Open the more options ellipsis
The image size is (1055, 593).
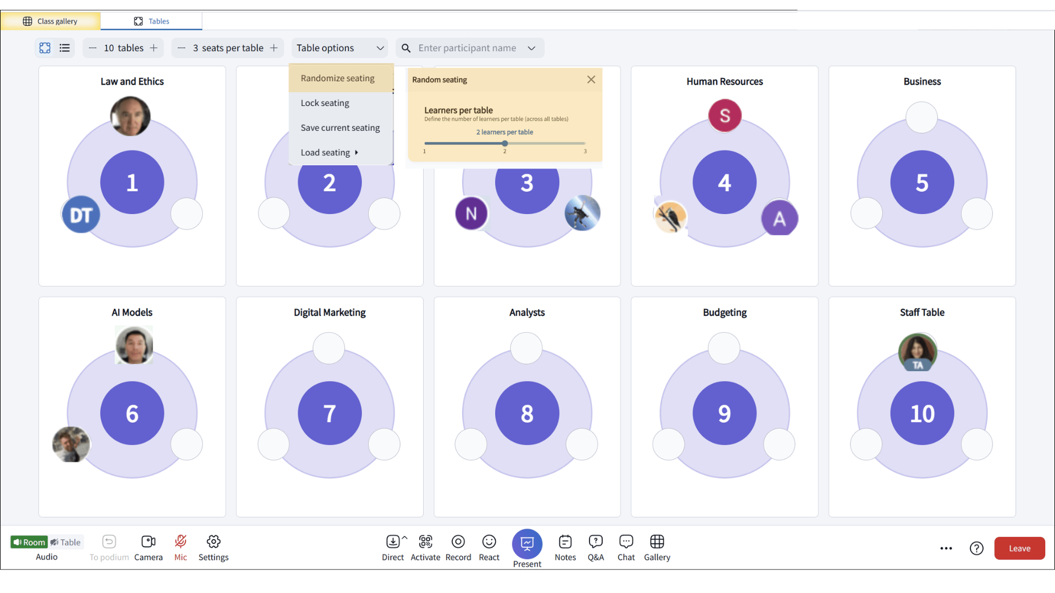tap(946, 549)
